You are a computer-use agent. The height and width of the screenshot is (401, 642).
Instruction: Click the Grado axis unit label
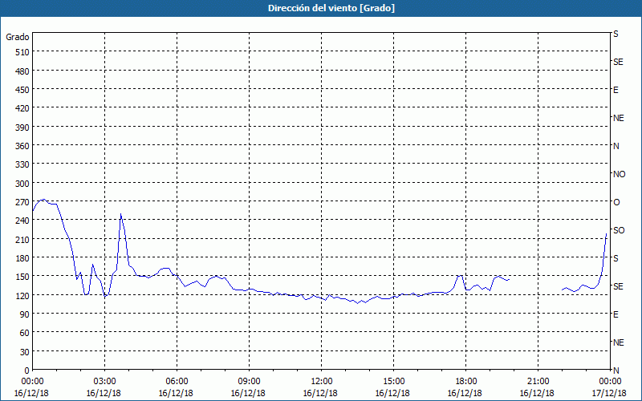(x=18, y=37)
